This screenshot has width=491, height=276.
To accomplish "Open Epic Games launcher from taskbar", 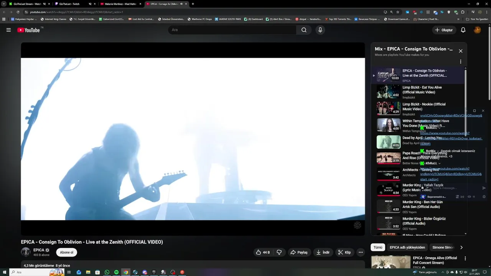I will [x=154, y=272].
